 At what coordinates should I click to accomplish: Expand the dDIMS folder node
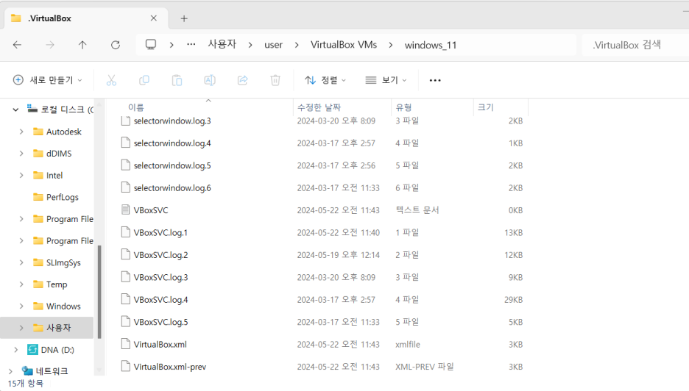21,153
